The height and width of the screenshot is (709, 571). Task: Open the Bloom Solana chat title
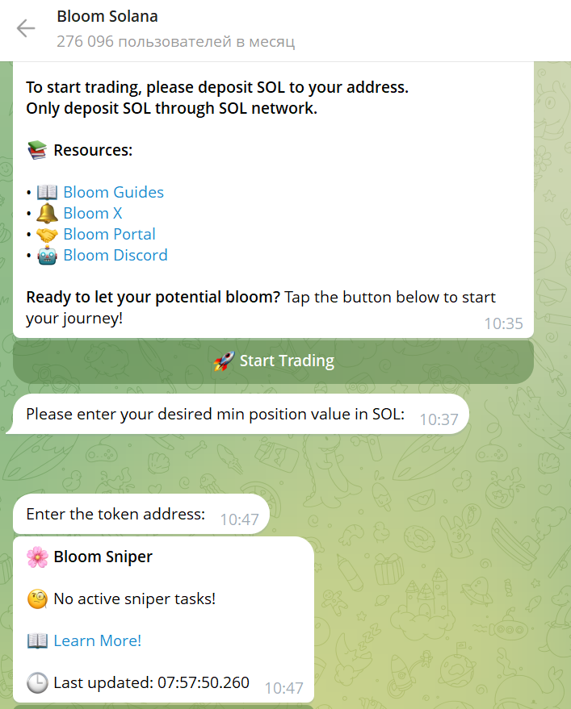107,16
